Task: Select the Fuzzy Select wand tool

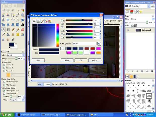Action: coord(18,10)
